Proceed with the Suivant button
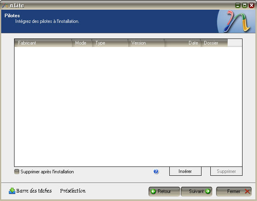 pos(197,191)
